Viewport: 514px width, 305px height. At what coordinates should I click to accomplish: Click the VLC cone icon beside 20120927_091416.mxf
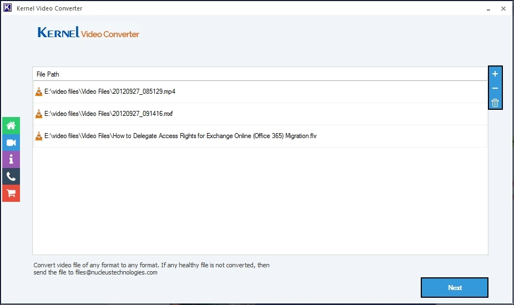(x=39, y=114)
